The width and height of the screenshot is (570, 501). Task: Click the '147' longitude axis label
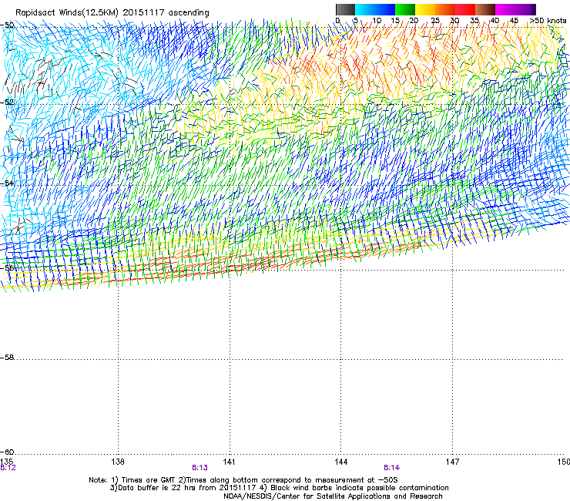[452, 462]
